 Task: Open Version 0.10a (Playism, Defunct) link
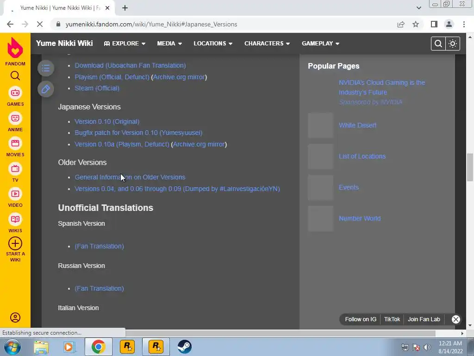point(122,144)
